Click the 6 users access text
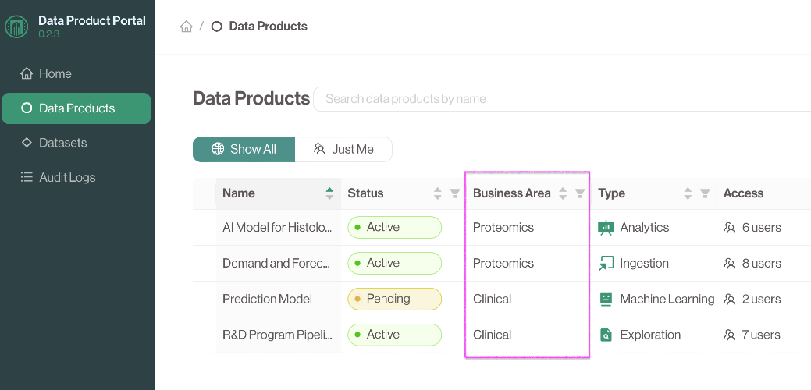This screenshot has height=390, width=811. click(761, 227)
